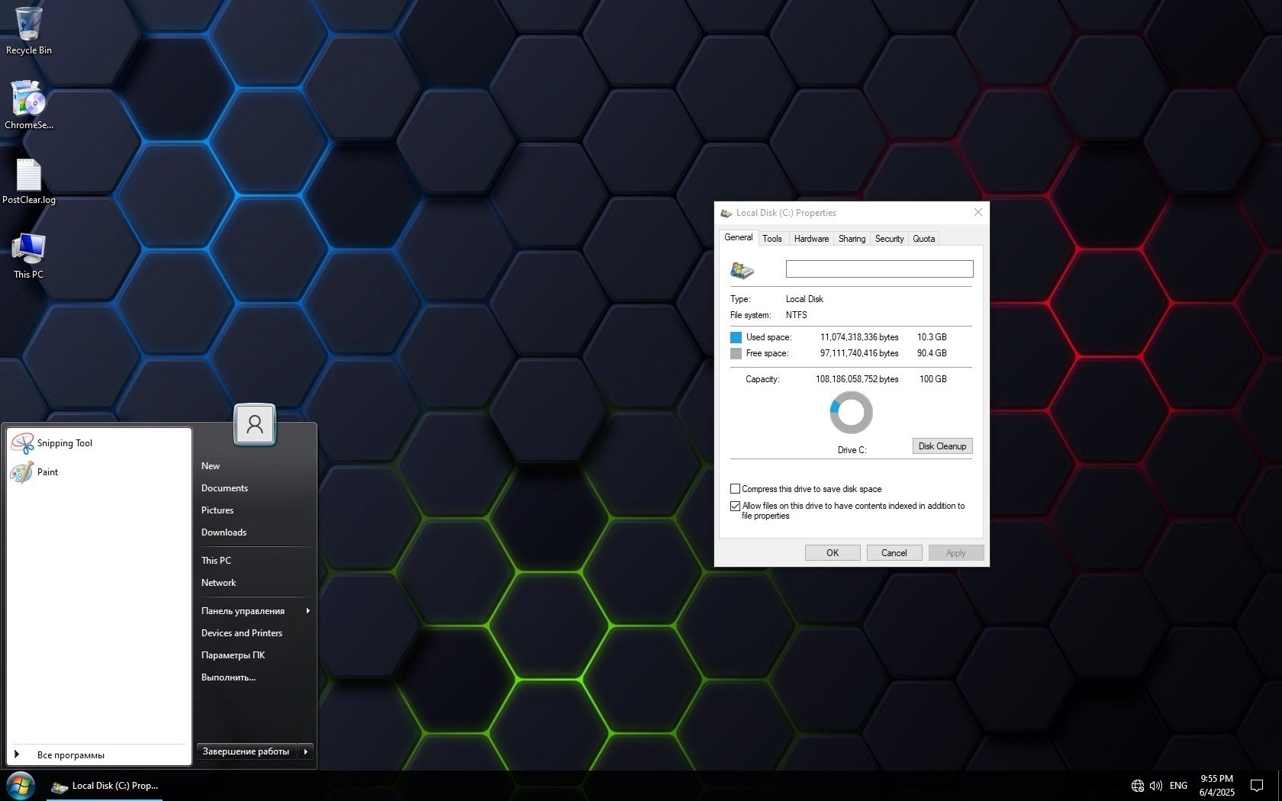Launch Paint from the Start menu
Image resolution: width=1282 pixels, height=801 pixels.
[47, 472]
